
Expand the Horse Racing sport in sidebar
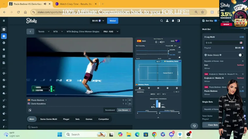4,120
